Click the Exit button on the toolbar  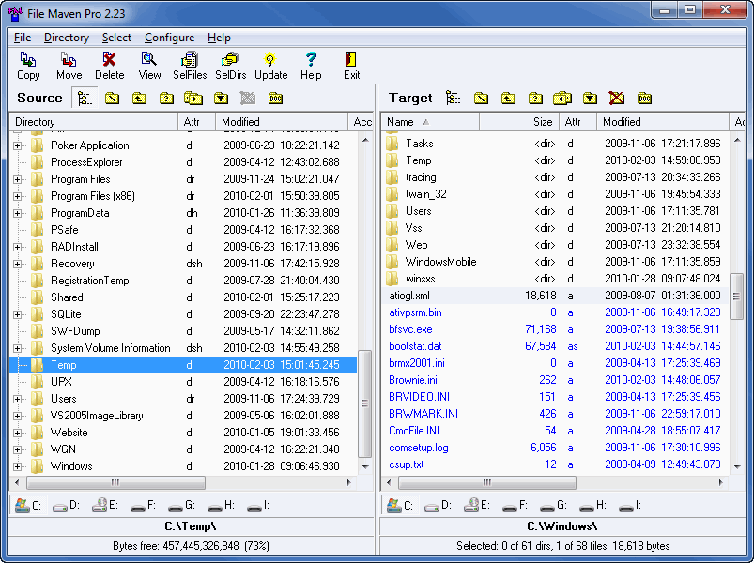[349, 65]
